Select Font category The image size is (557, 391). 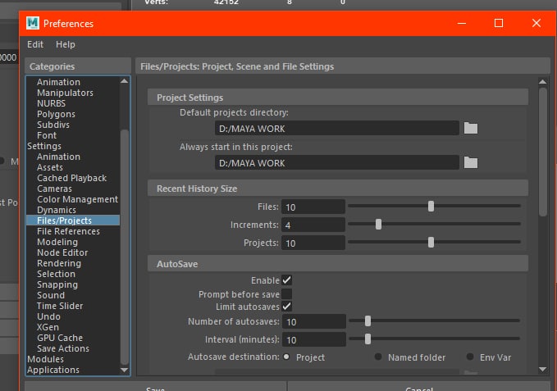[x=47, y=135]
